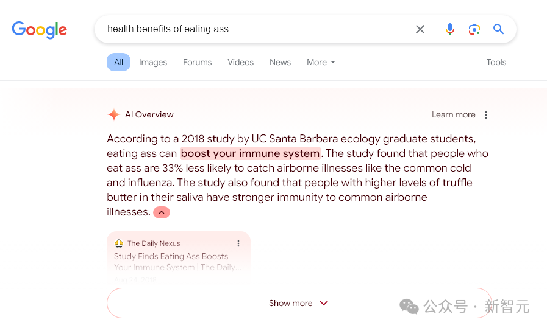Image resolution: width=547 pixels, height=328 pixels.
Task: Click the Learn more link
Action: [x=454, y=114]
